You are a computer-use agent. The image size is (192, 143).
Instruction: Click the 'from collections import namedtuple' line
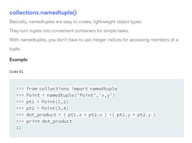point(67,89)
